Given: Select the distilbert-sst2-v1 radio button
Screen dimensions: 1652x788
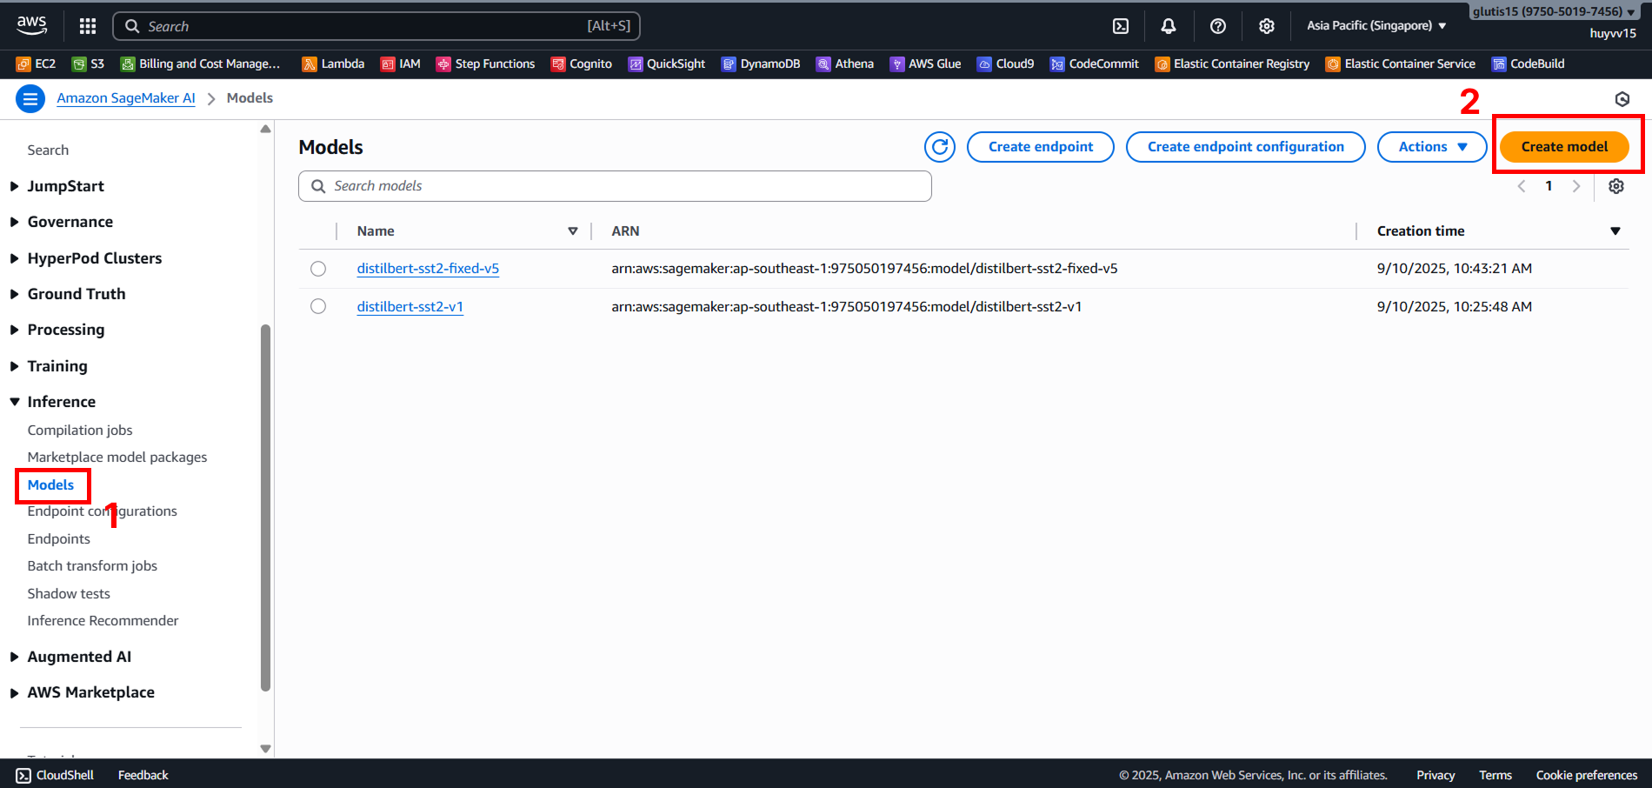Looking at the screenshot, I should coord(318,306).
